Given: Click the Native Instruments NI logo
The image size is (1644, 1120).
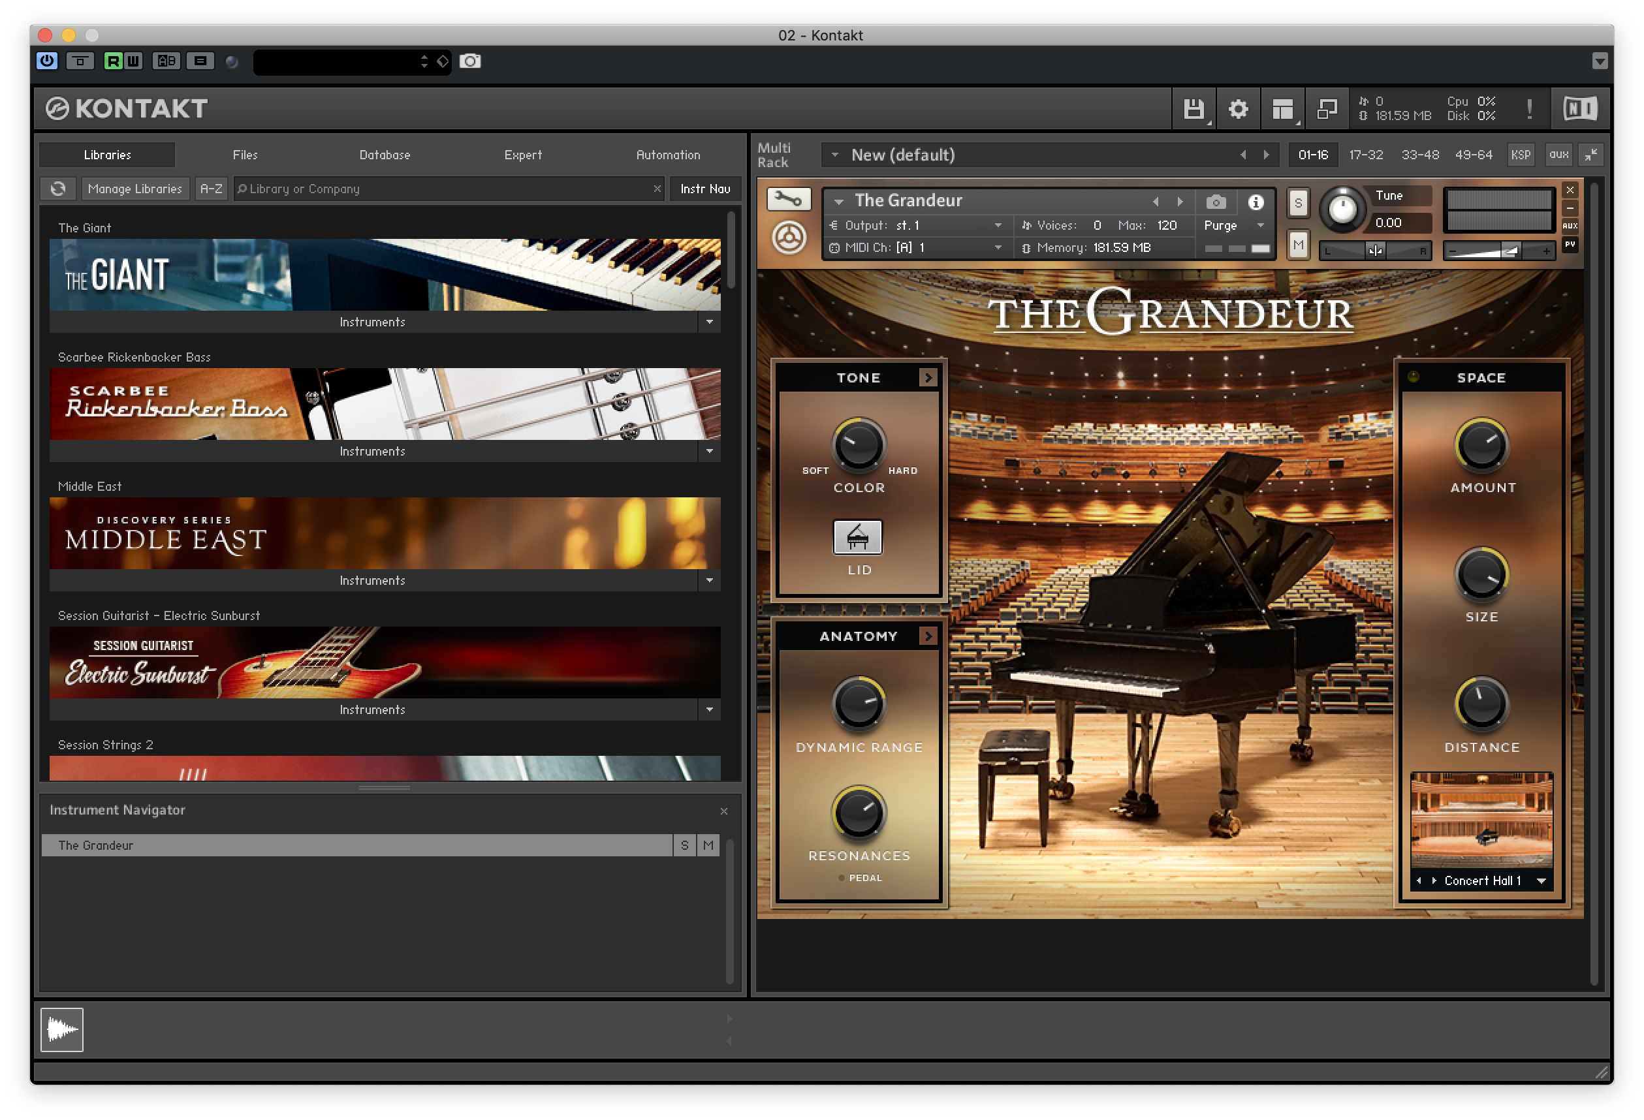Looking at the screenshot, I should [1579, 109].
